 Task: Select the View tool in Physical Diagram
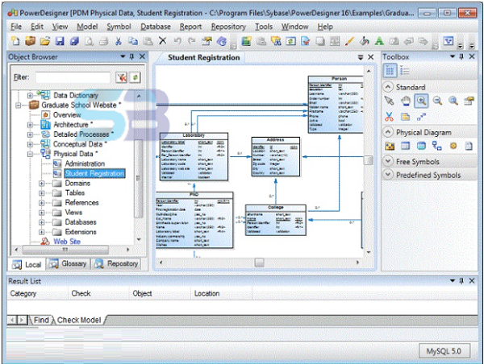point(421,146)
